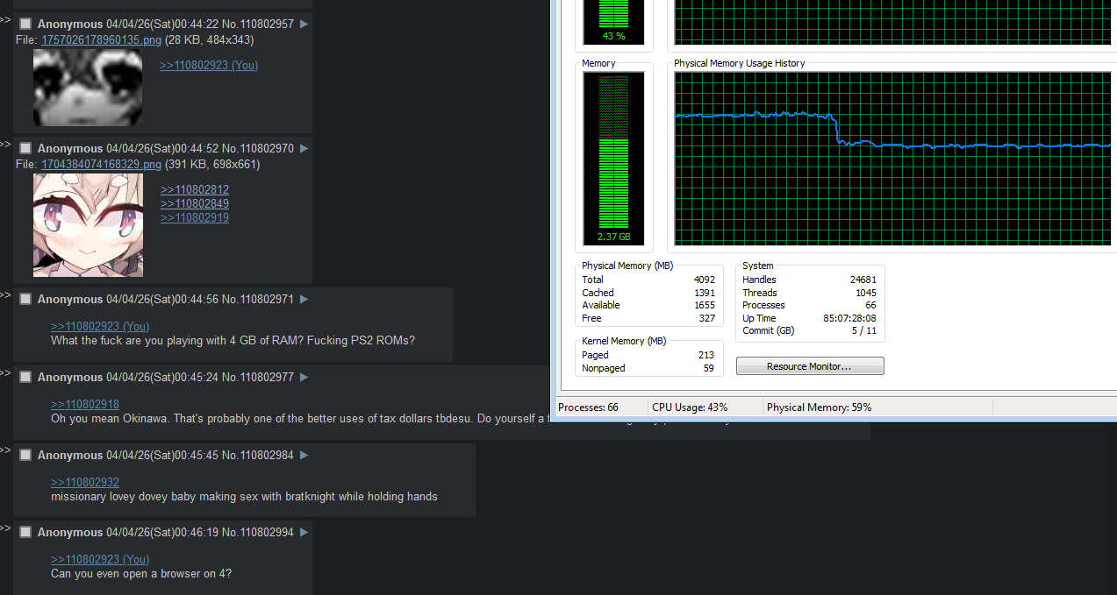Click status bar text CPU Usage: 43%
Screen dimensions: 1117x595
coord(690,407)
